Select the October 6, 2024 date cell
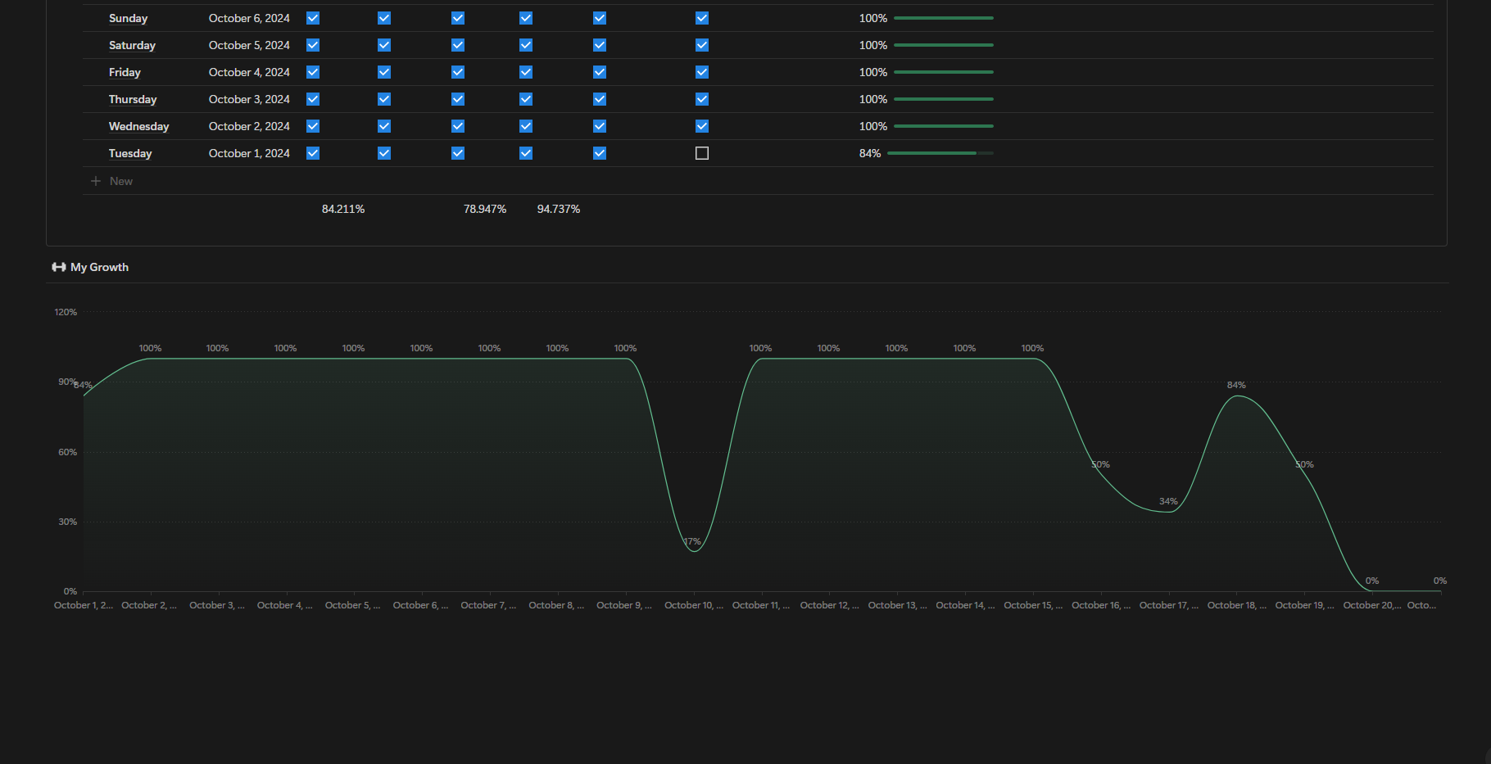This screenshot has height=764, width=1491. click(249, 18)
